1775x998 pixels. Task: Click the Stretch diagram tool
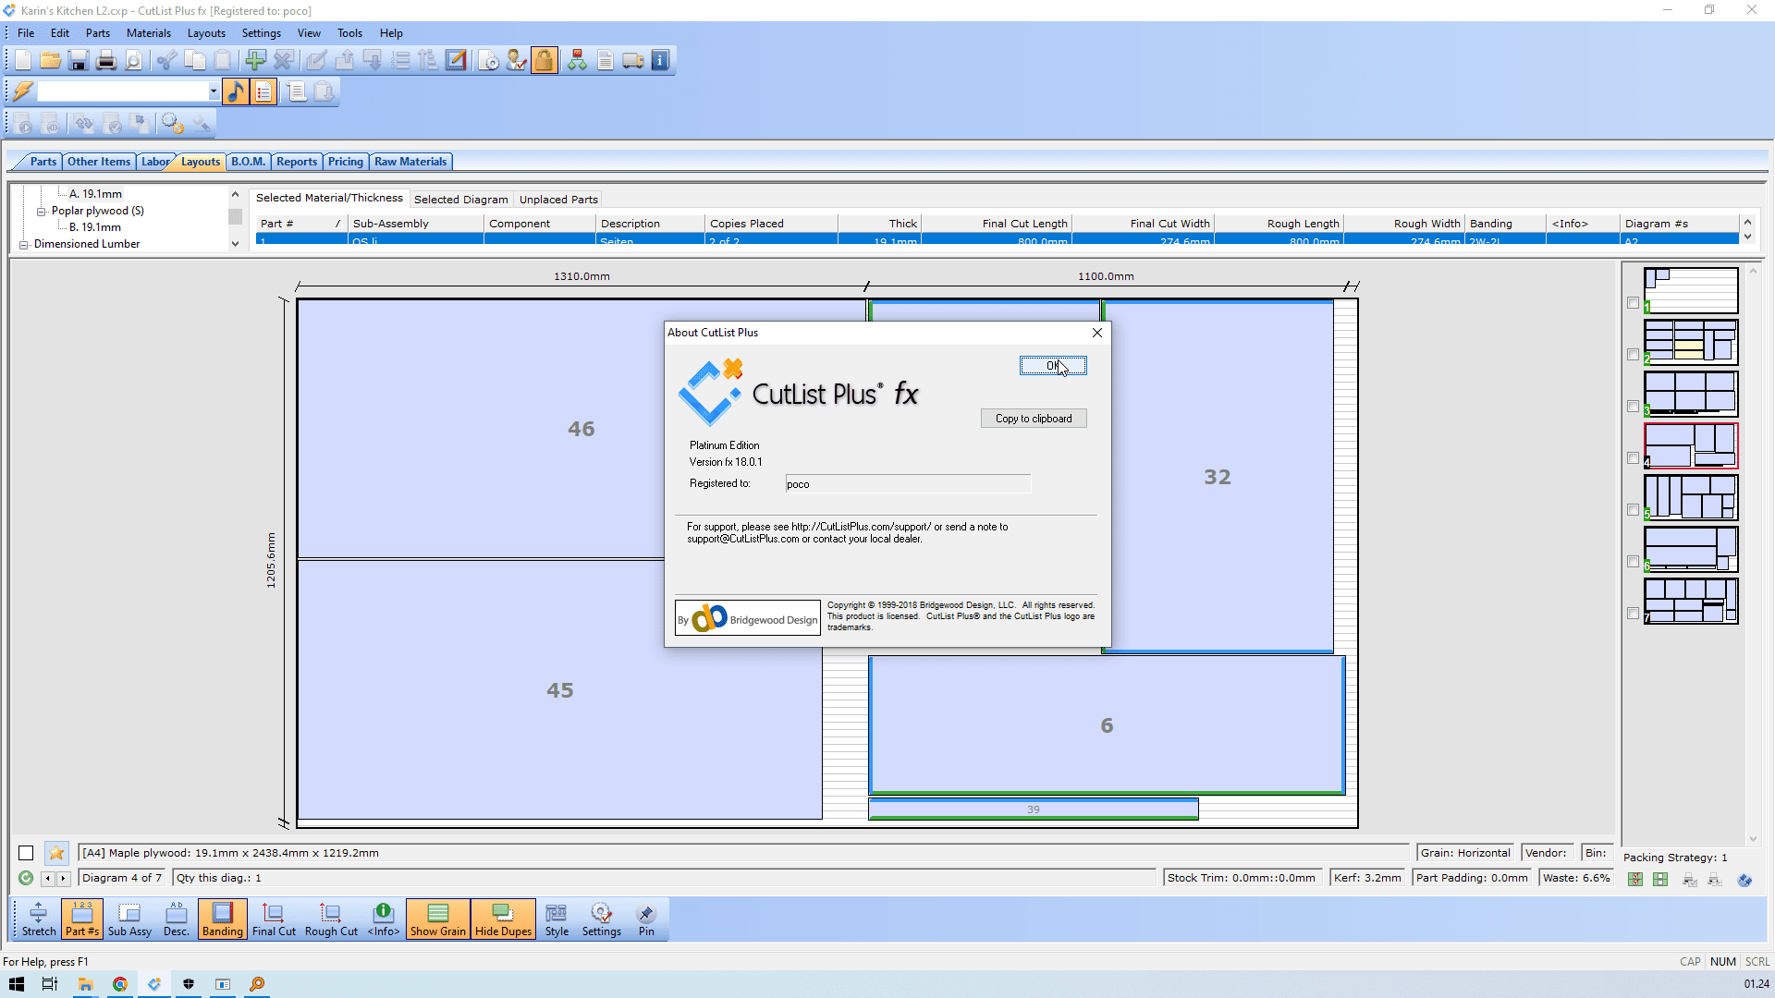(x=38, y=919)
